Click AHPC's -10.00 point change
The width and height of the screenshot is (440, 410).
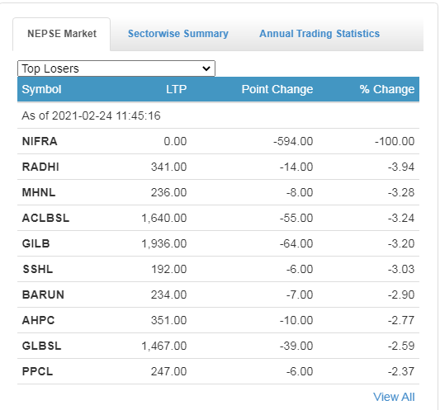point(296,320)
